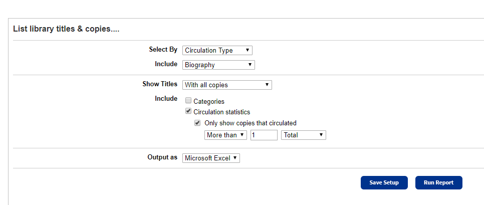This screenshot has width=484, height=205.
Task: Open the Show Titles 'With all copies' dropdown
Action: [227, 85]
